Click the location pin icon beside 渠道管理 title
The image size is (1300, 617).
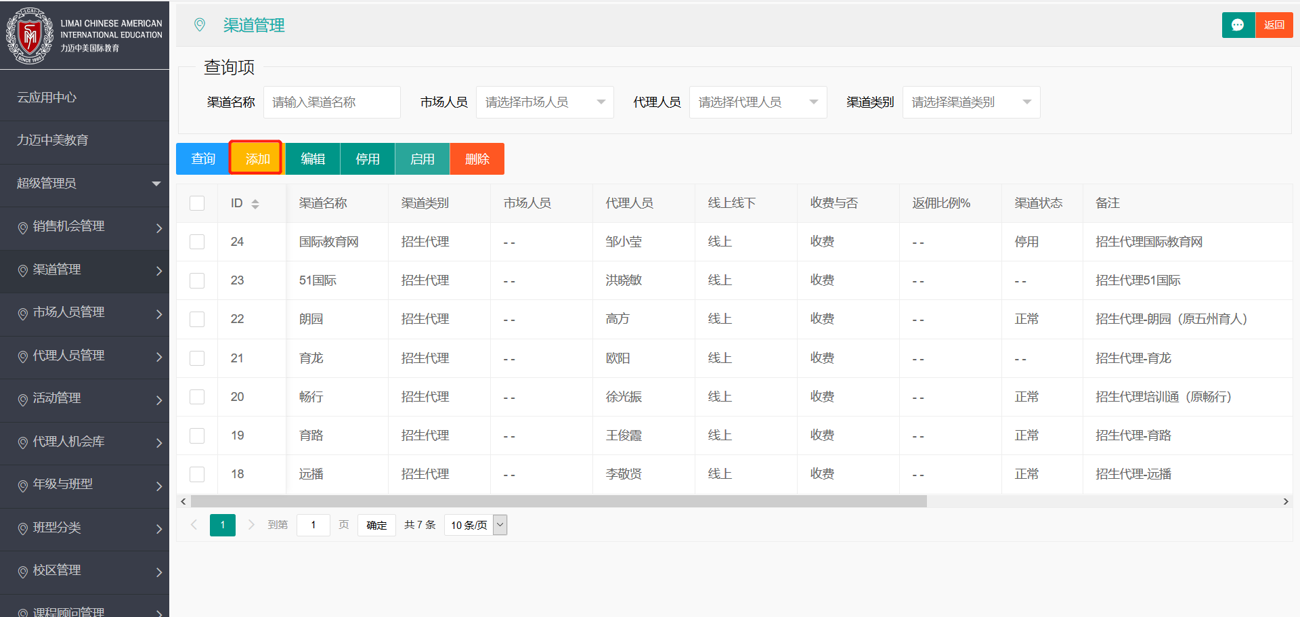tap(200, 25)
